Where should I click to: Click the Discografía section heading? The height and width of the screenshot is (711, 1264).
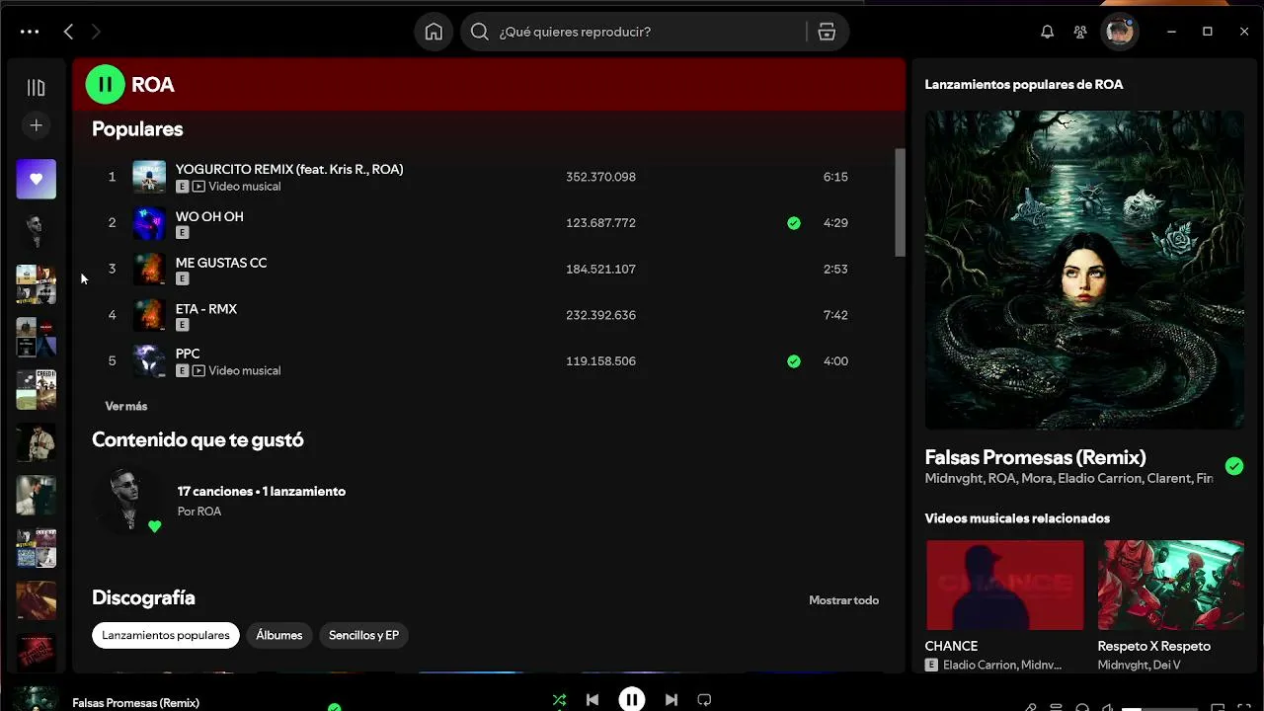click(x=143, y=597)
